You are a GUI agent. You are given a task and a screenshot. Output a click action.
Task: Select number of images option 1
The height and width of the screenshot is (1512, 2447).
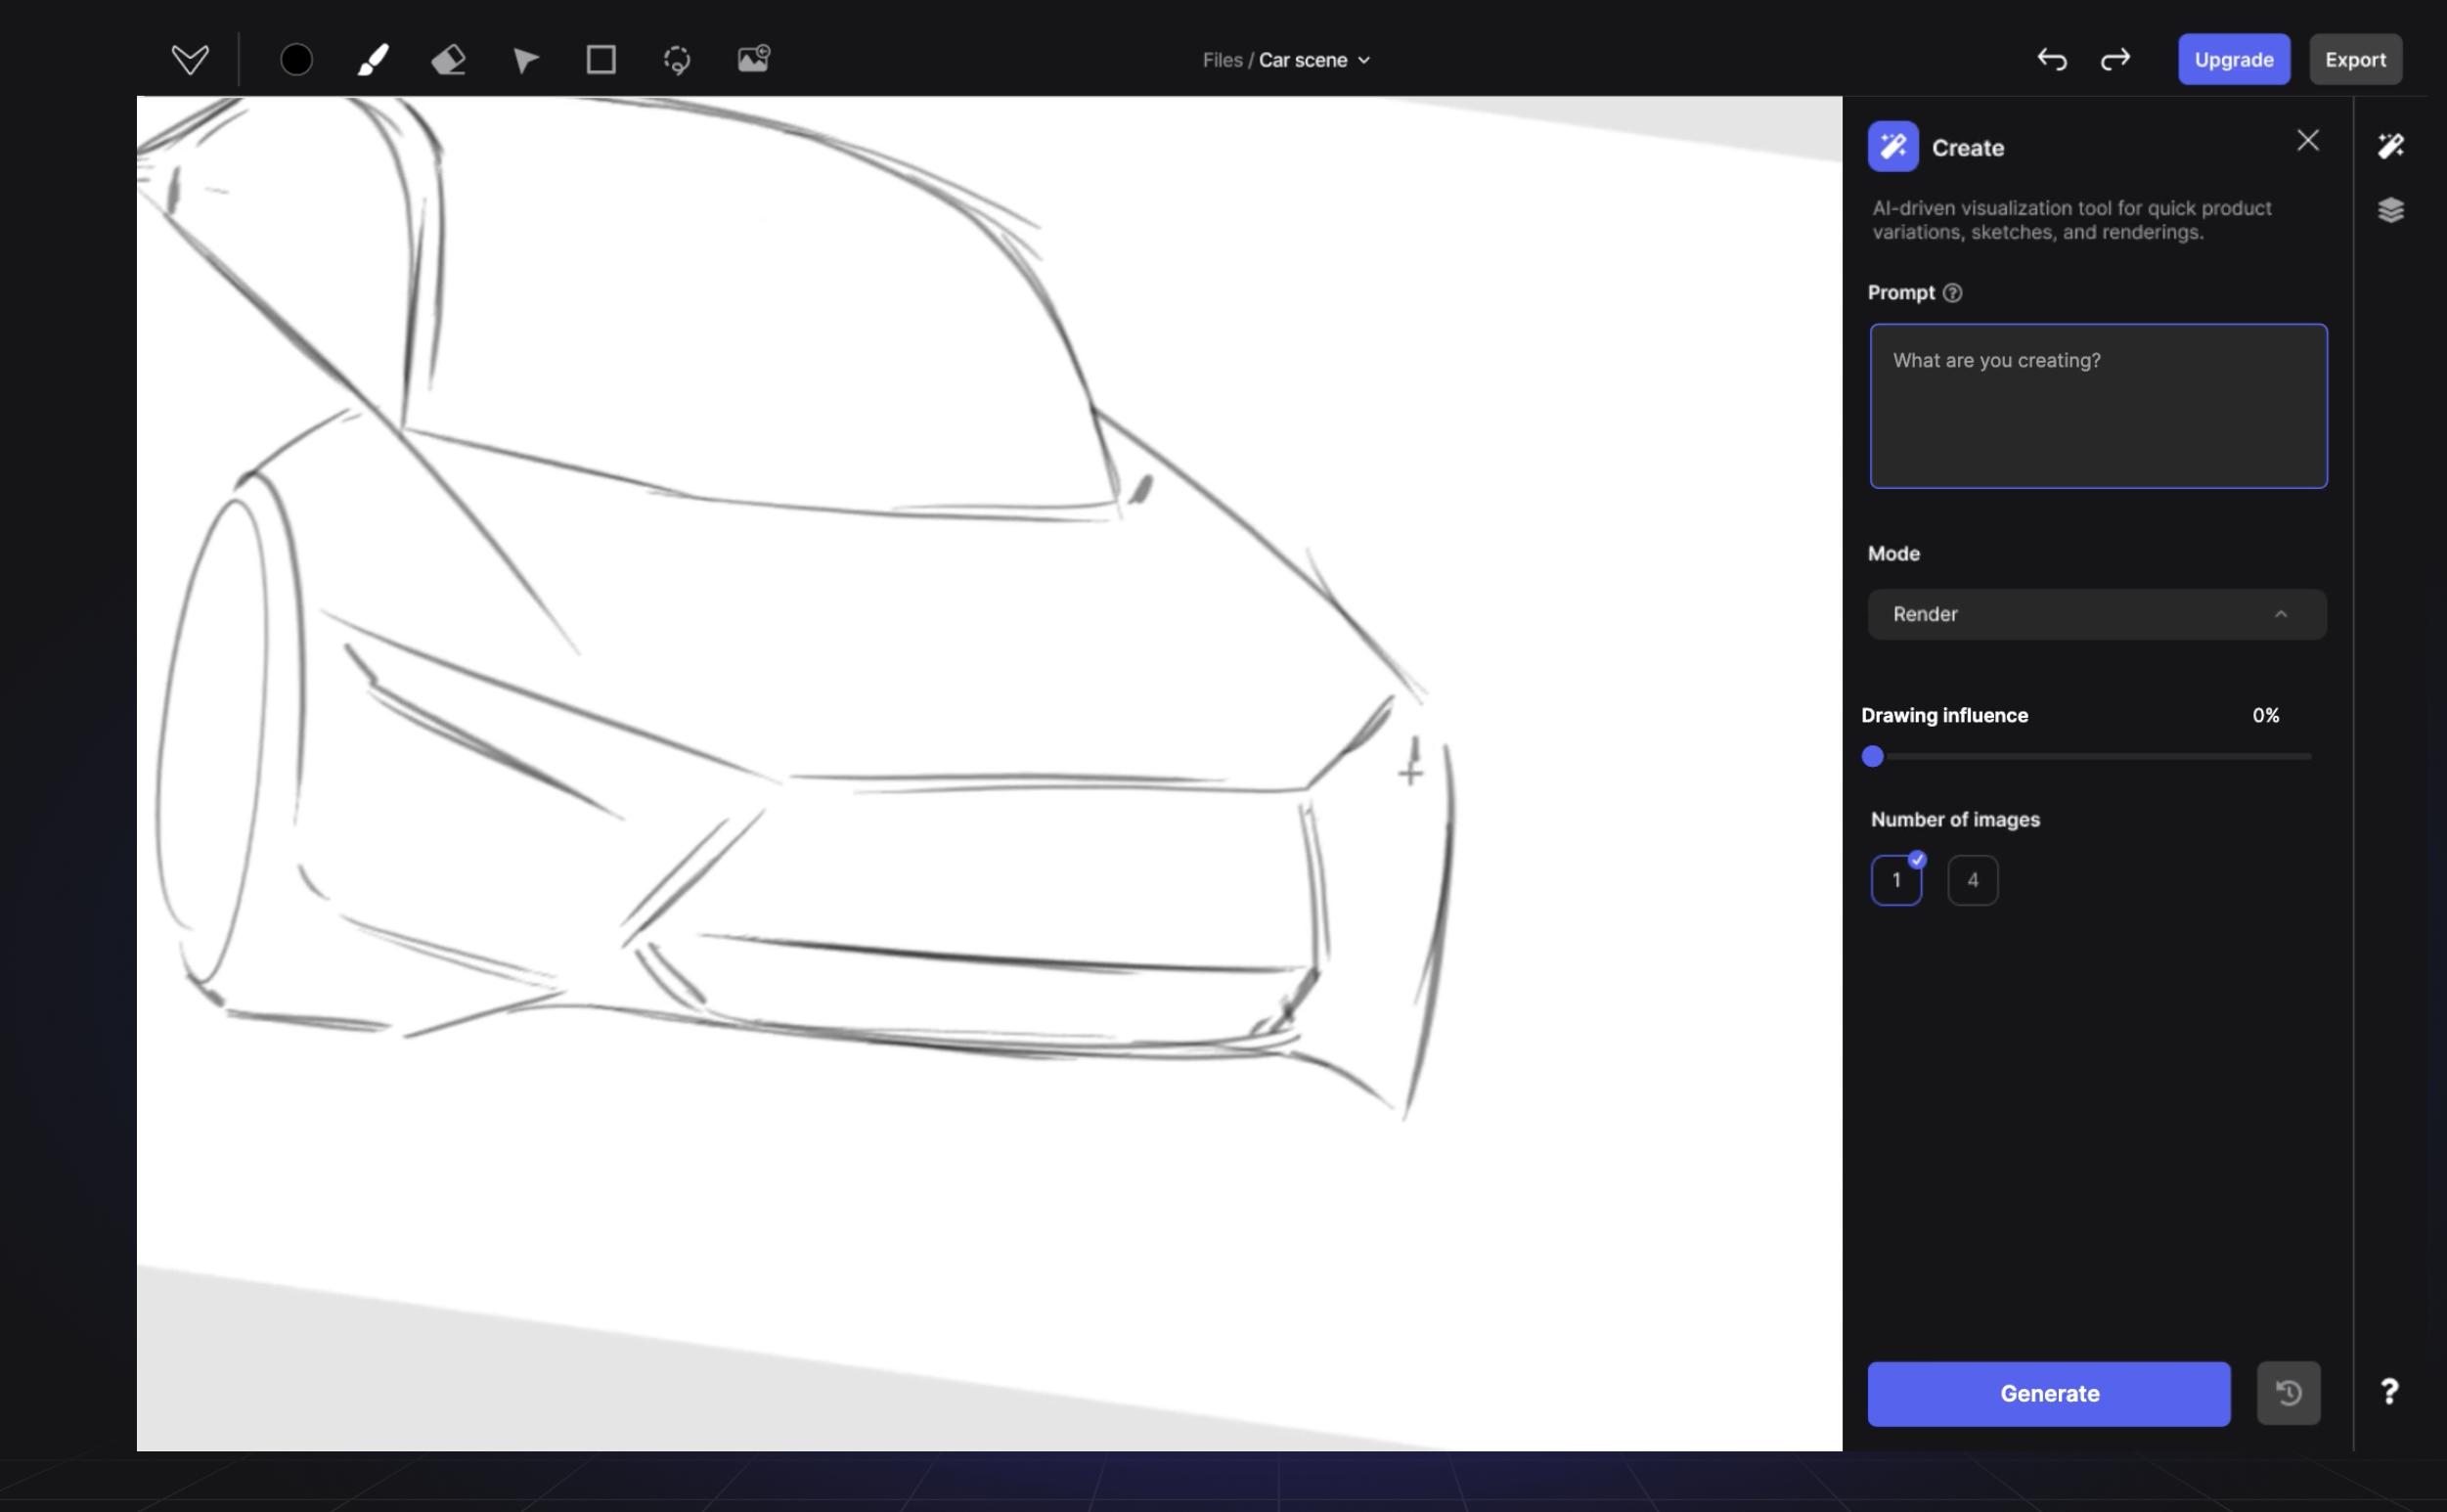[x=1896, y=879]
